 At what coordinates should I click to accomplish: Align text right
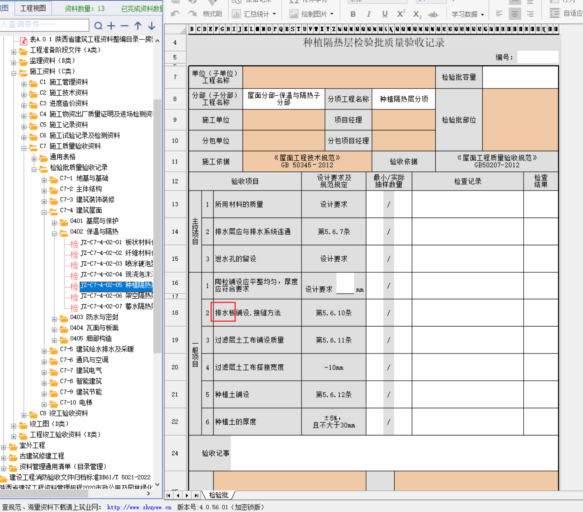pyautogui.click(x=530, y=14)
